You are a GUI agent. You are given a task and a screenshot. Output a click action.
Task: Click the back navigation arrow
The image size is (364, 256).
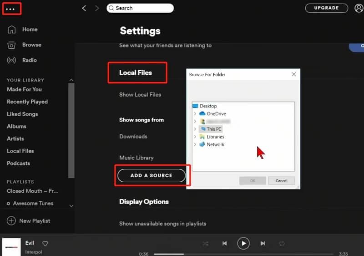(x=84, y=8)
